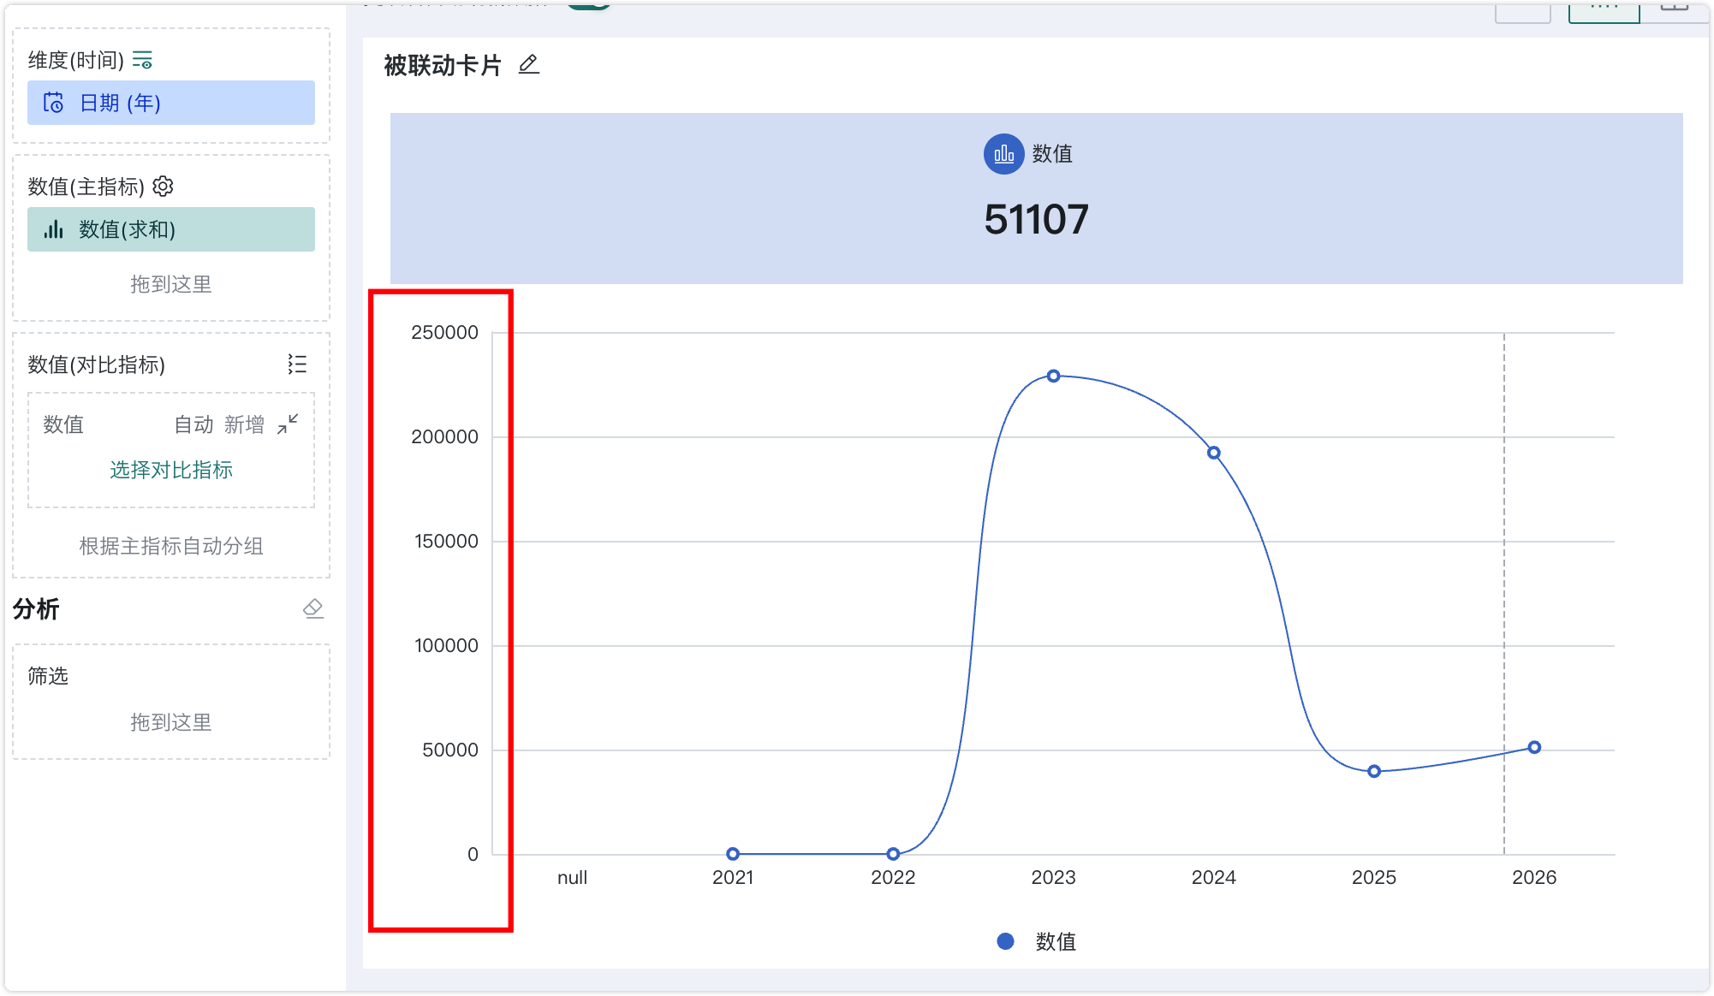The width and height of the screenshot is (1714, 996).
Task: Click the 2021 data point on the line
Action: click(x=733, y=854)
